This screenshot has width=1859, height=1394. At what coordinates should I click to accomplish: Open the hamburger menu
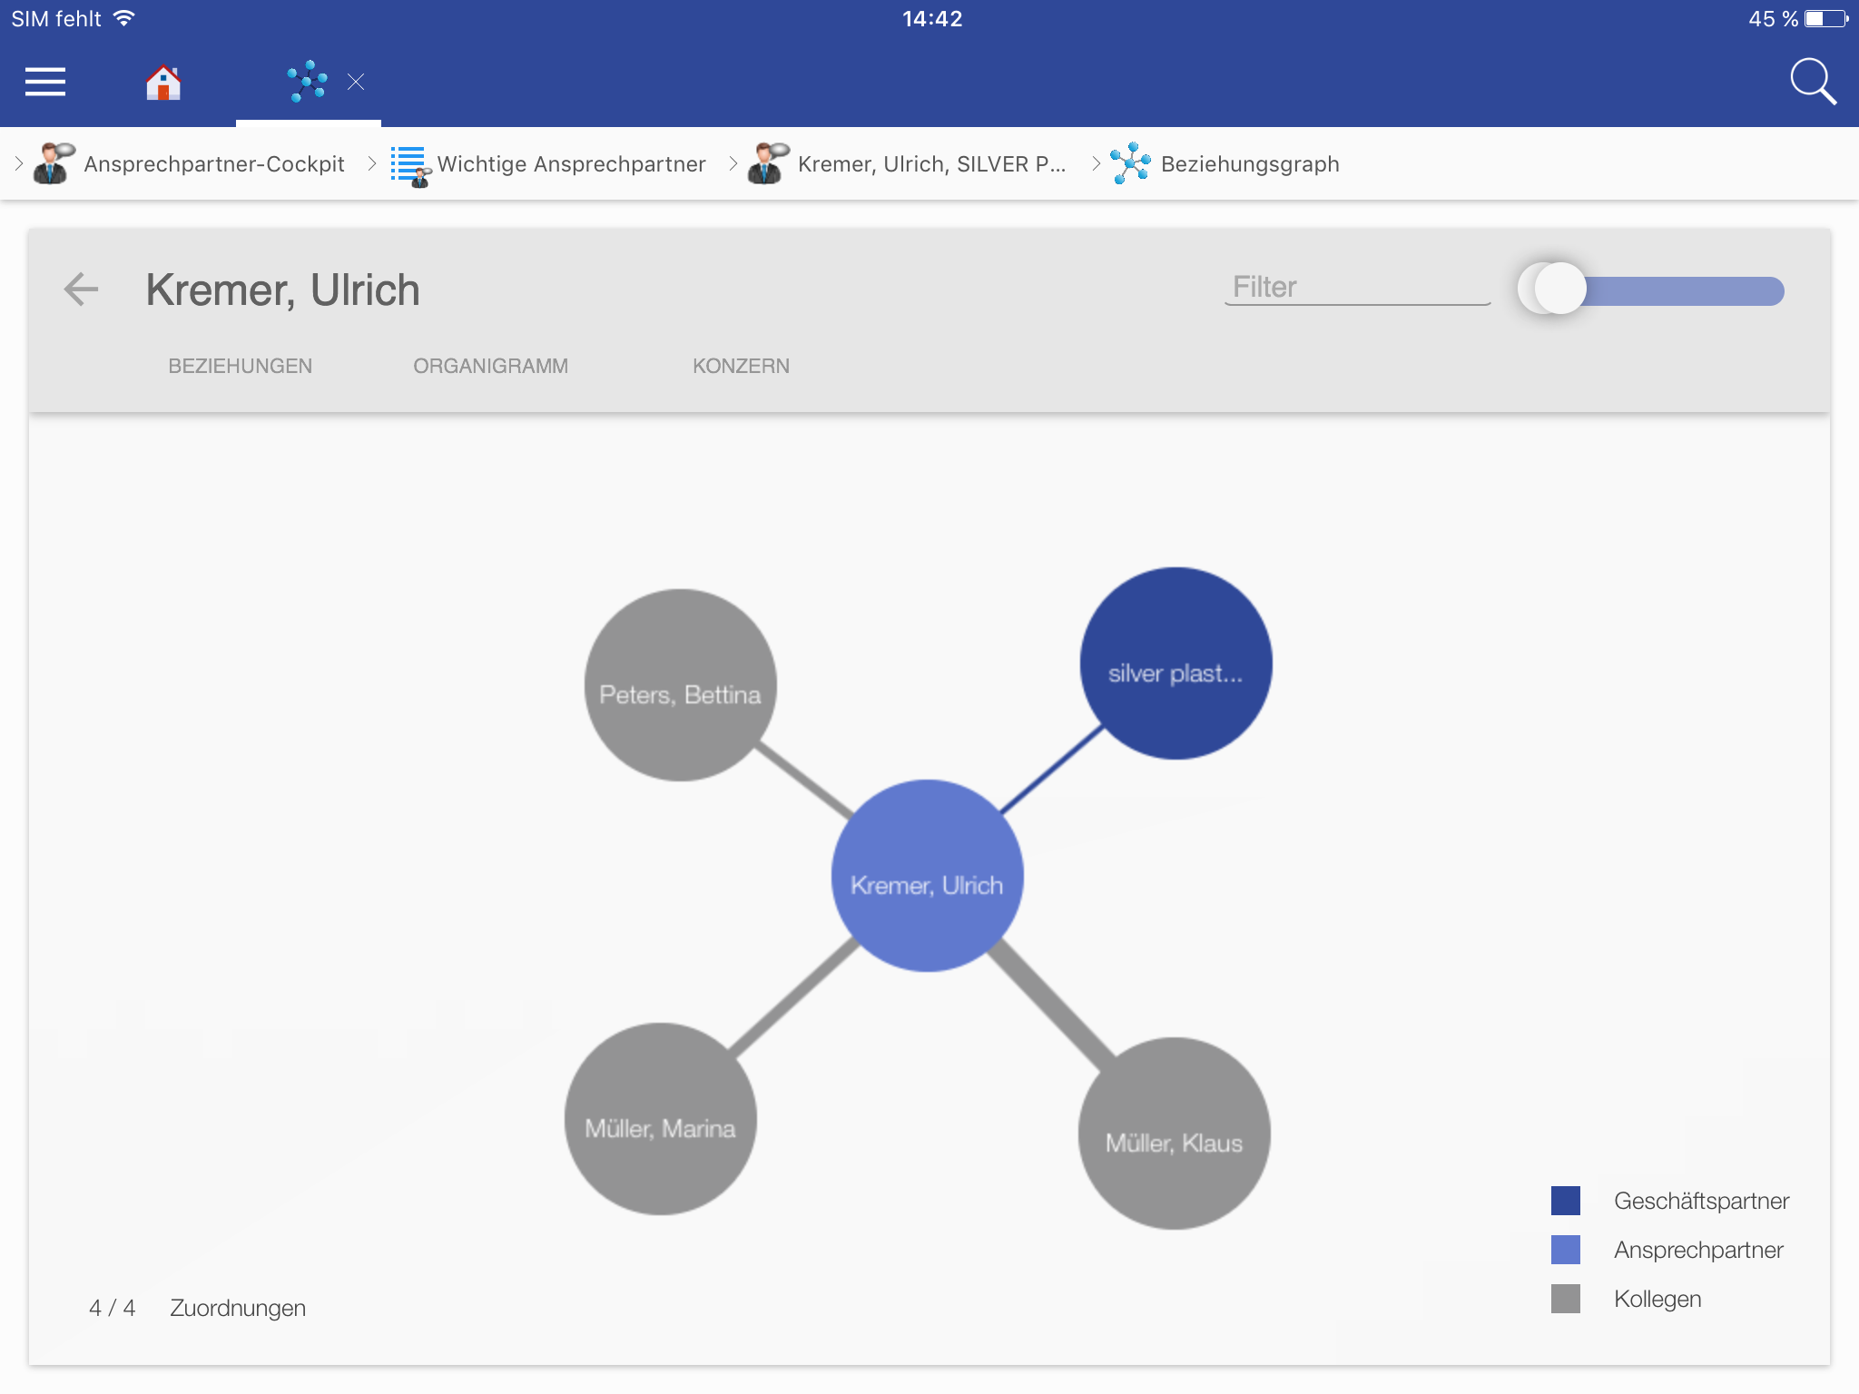coord(45,82)
